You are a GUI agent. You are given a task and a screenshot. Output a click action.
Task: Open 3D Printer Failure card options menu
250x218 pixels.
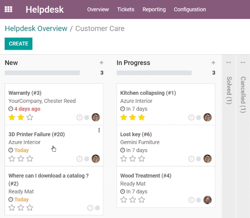tap(99, 130)
